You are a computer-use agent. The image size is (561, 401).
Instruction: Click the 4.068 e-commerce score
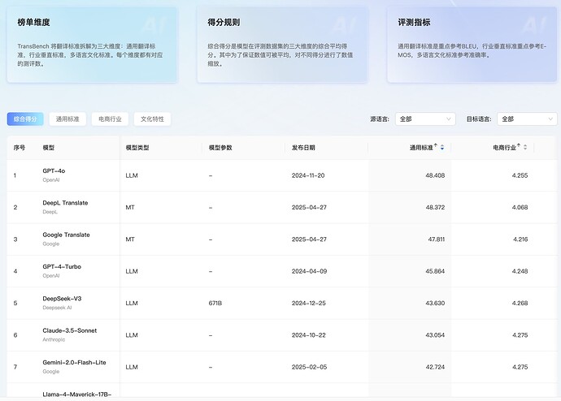(x=520, y=208)
